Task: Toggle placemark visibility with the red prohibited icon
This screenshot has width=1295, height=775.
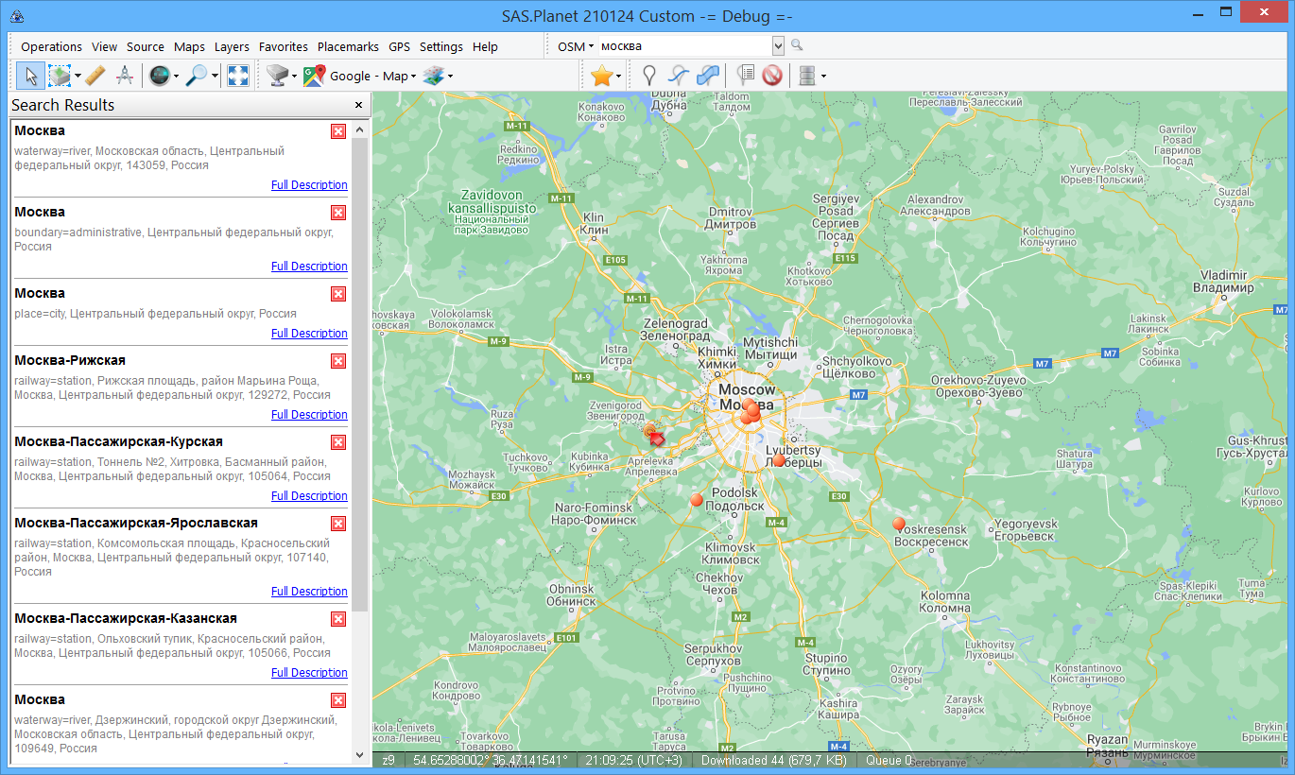Action: [x=772, y=77]
